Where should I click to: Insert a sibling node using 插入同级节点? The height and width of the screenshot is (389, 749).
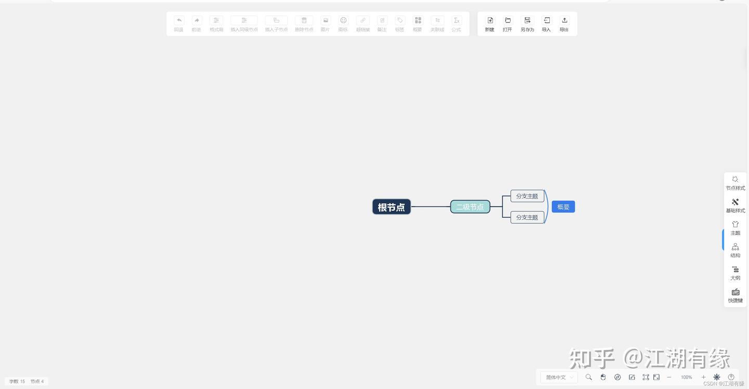[244, 23]
